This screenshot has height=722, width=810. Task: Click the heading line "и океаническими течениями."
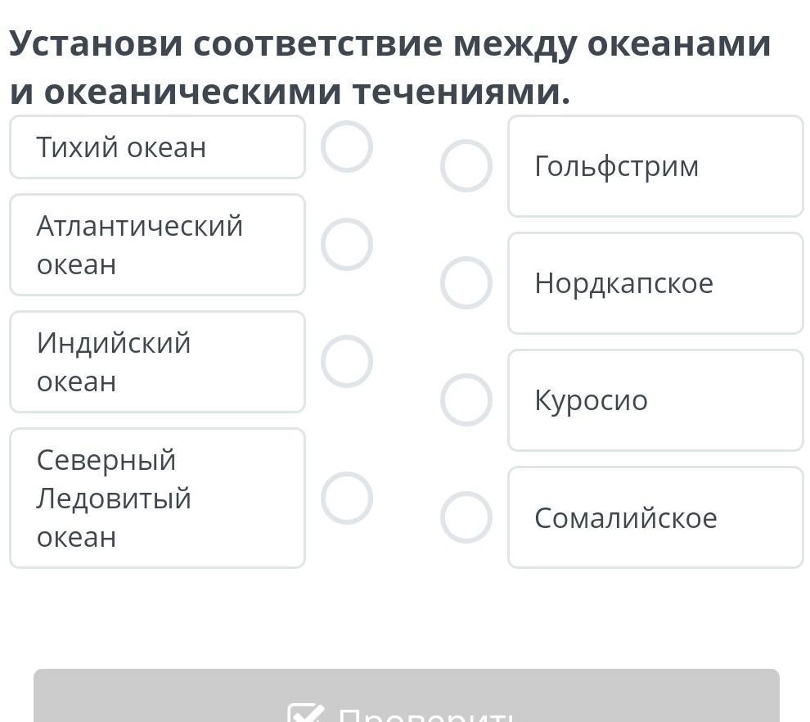point(290,92)
